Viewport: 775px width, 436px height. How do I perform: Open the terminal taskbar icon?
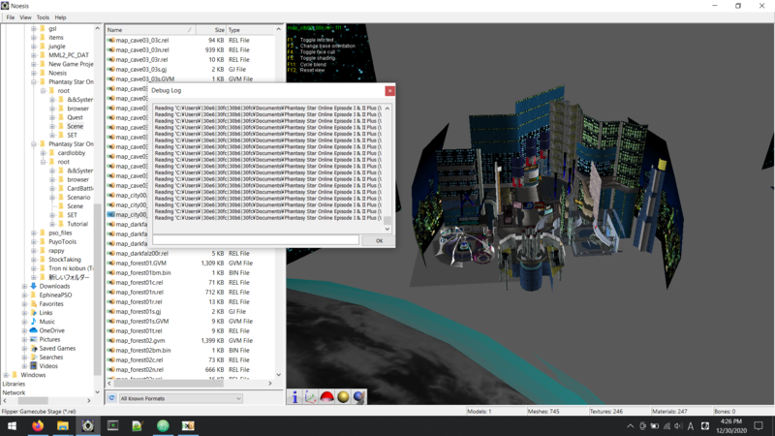click(112, 425)
